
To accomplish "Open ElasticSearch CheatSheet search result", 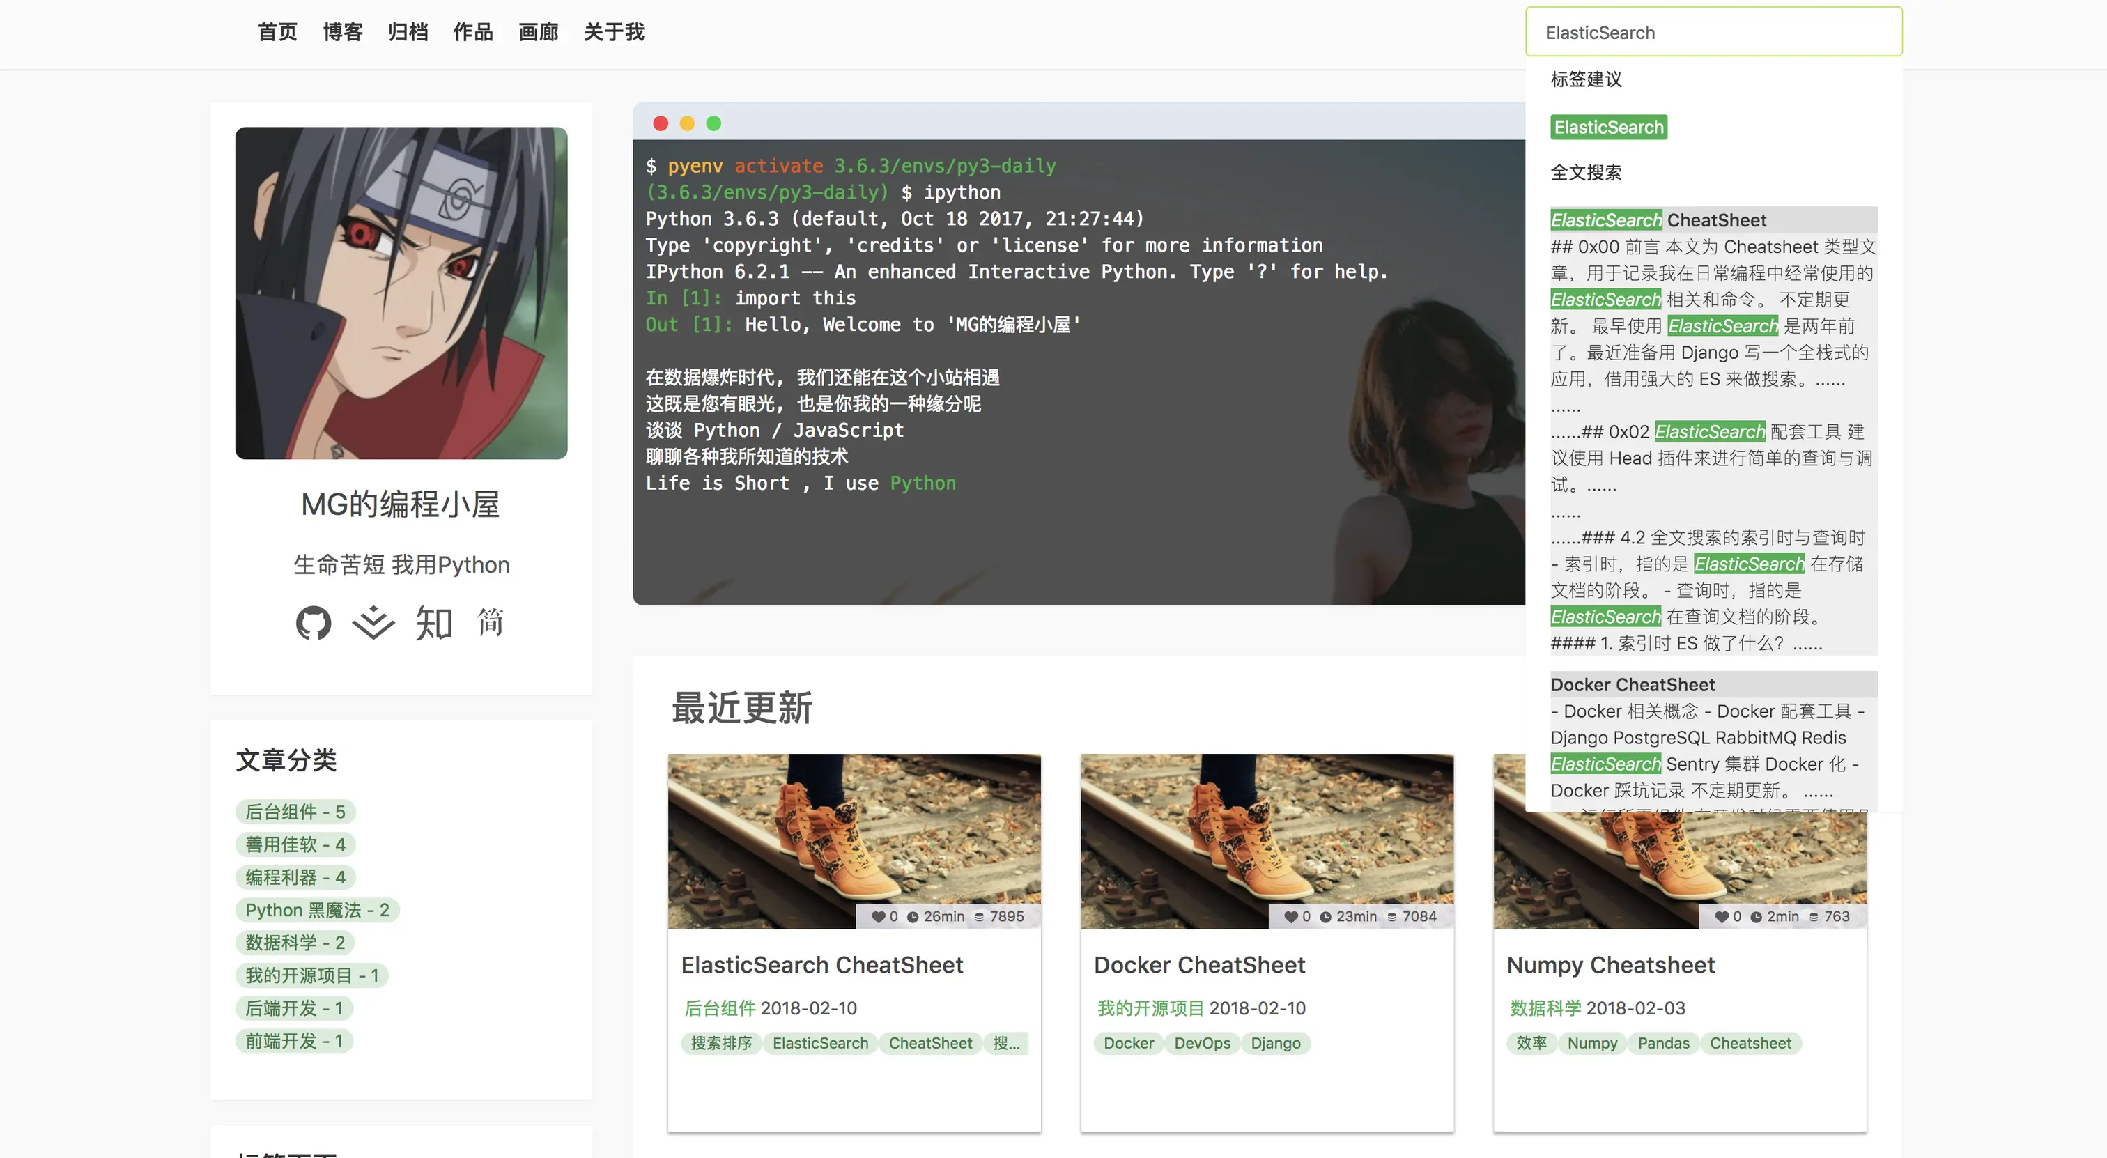I will pyautogui.click(x=1658, y=220).
